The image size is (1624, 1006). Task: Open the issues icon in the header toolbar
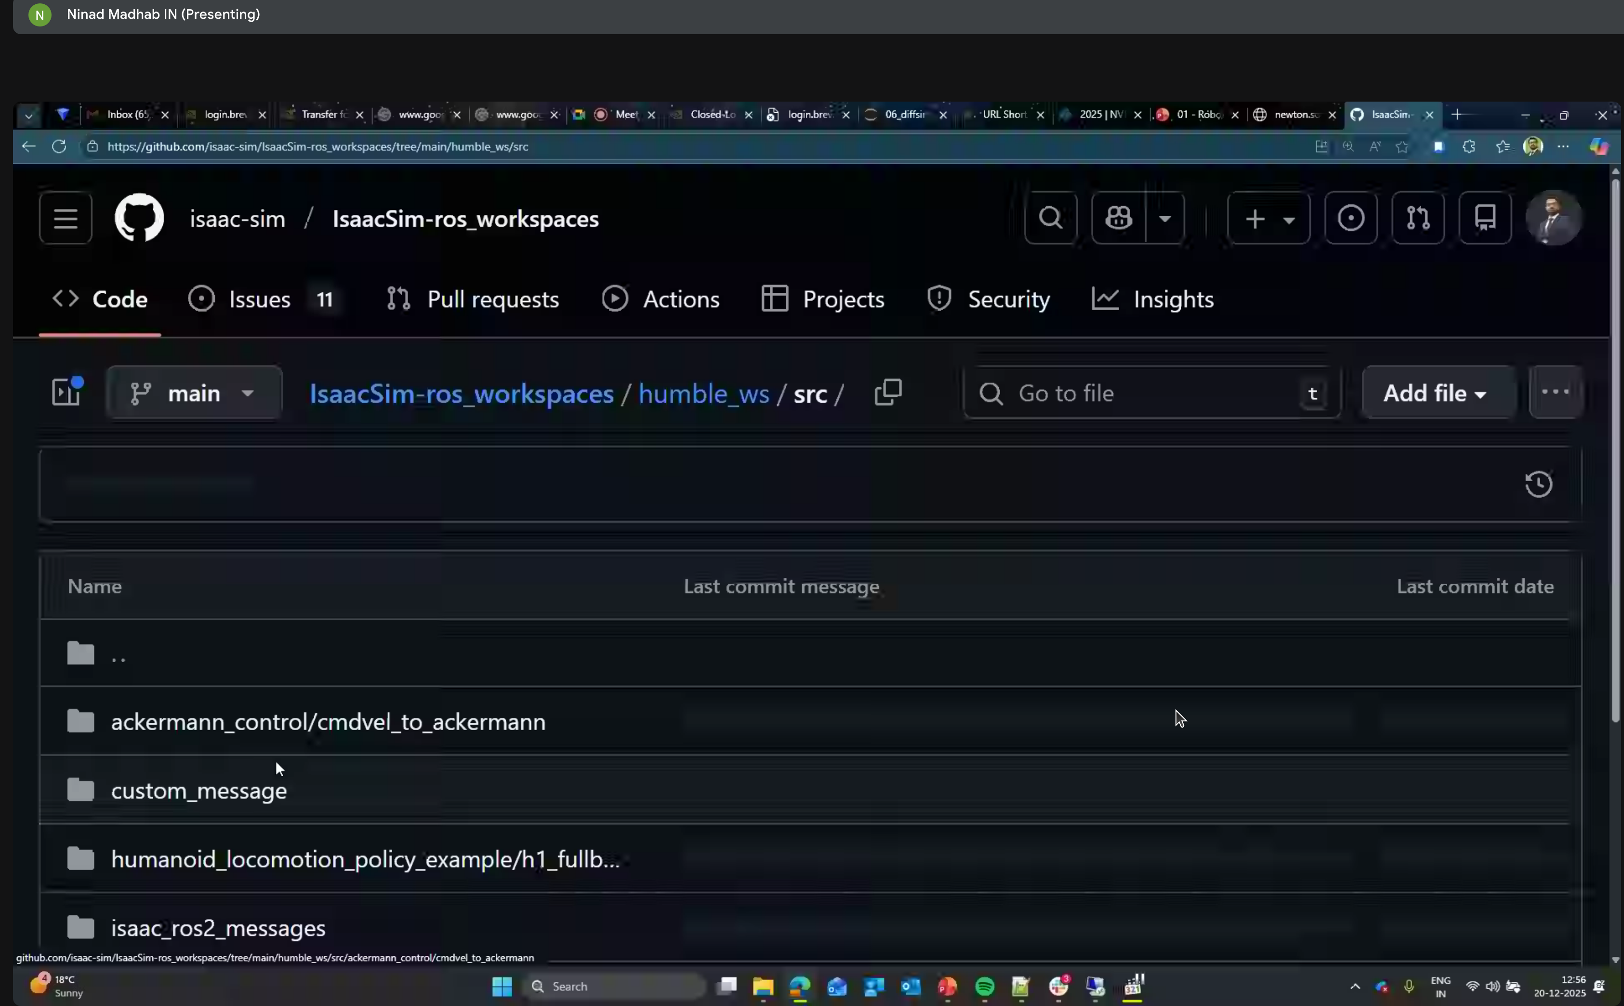1351,218
